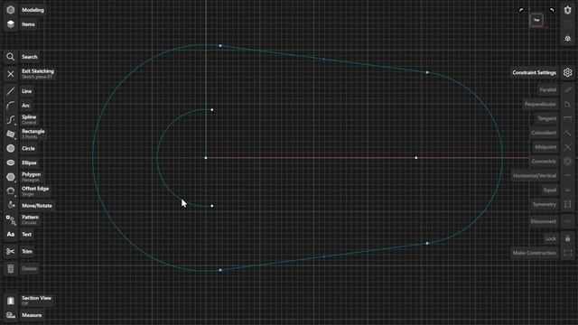
Task: Apply the Midpoint constraint
Action: [568, 147]
